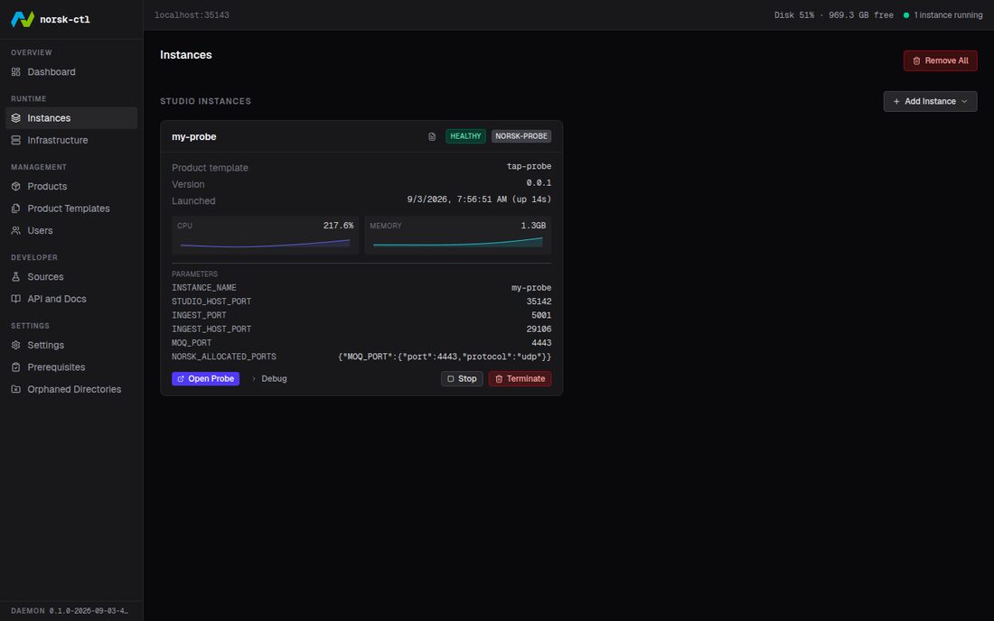Viewport: 994px width, 621px height.
Task: Open Dashboard via its sidebar icon
Action: coord(16,72)
